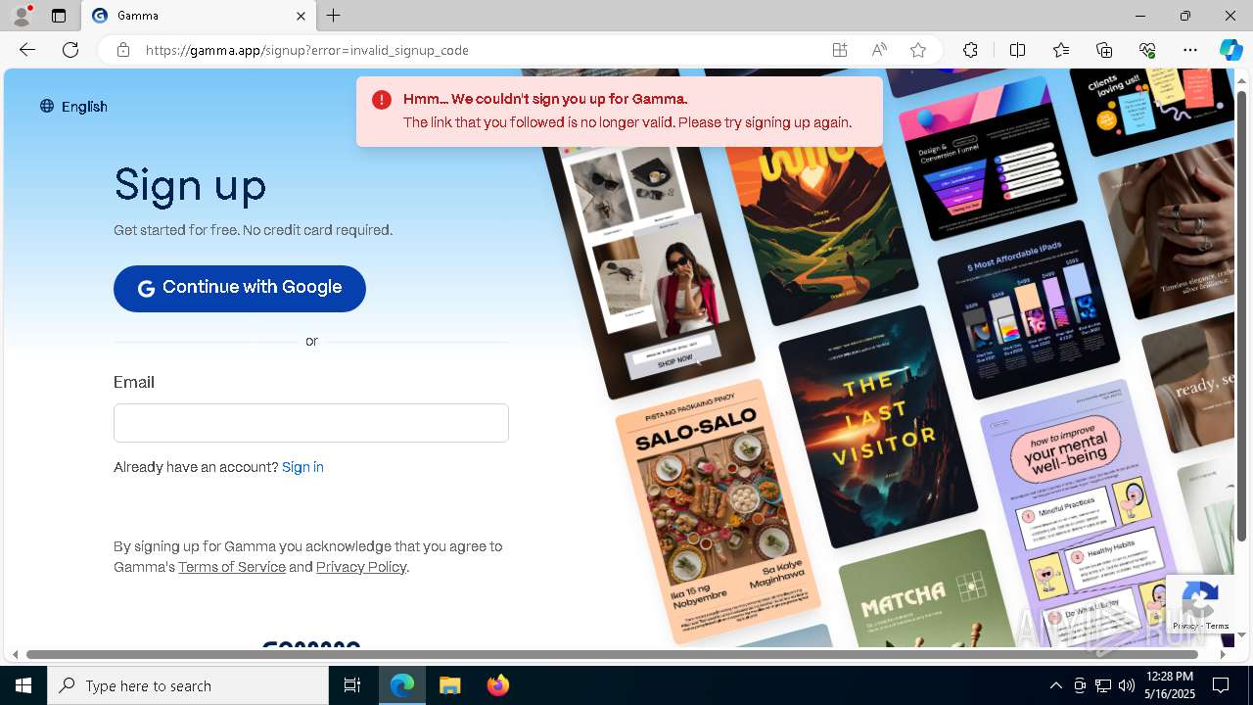Open the volume control tray icon
Image resolution: width=1253 pixels, height=705 pixels.
pos(1127,685)
